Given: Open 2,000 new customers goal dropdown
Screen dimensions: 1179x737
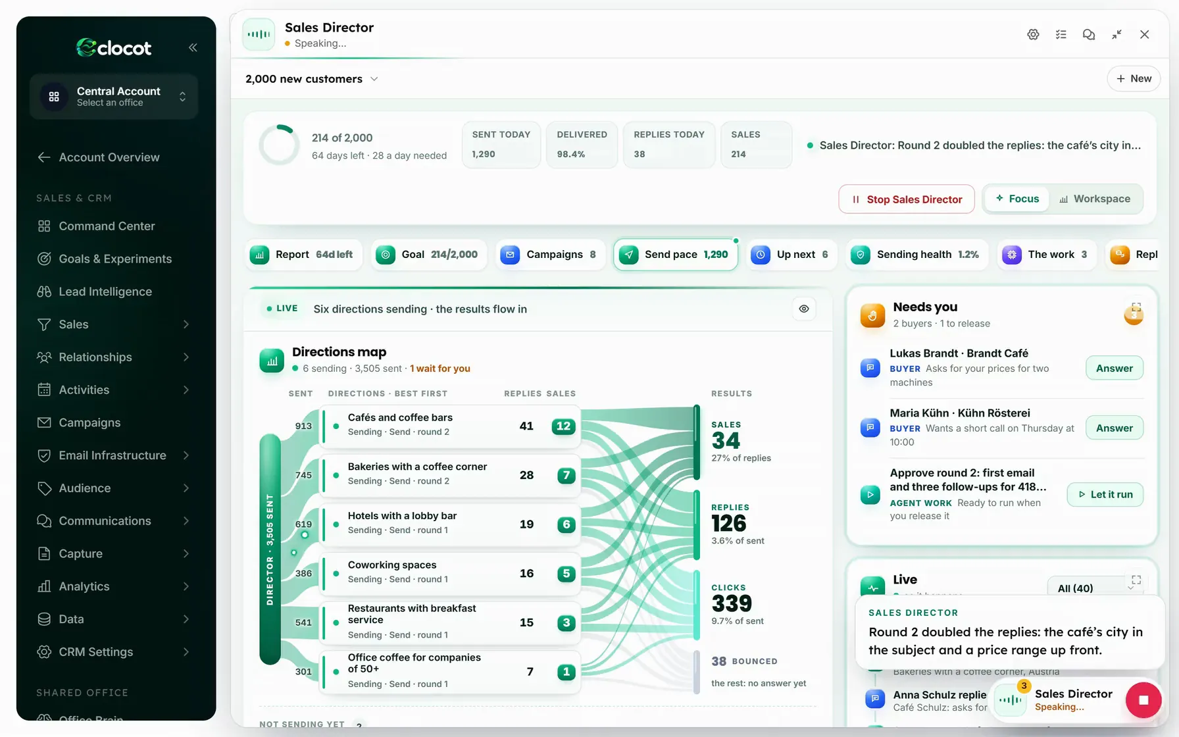Looking at the screenshot, I should pyautogui.click(x=312, y=79).
